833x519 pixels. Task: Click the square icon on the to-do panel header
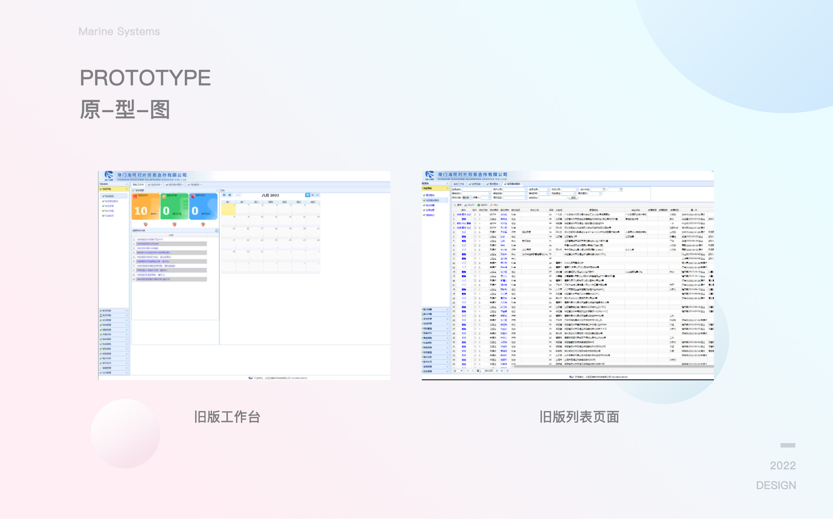pyautogui.click(x=217, y=231)
